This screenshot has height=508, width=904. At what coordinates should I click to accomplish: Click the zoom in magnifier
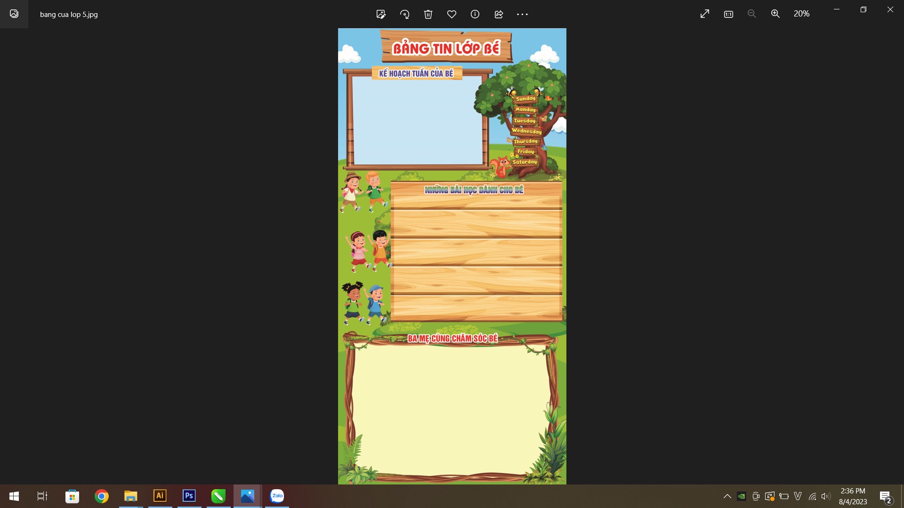point(775,14)
